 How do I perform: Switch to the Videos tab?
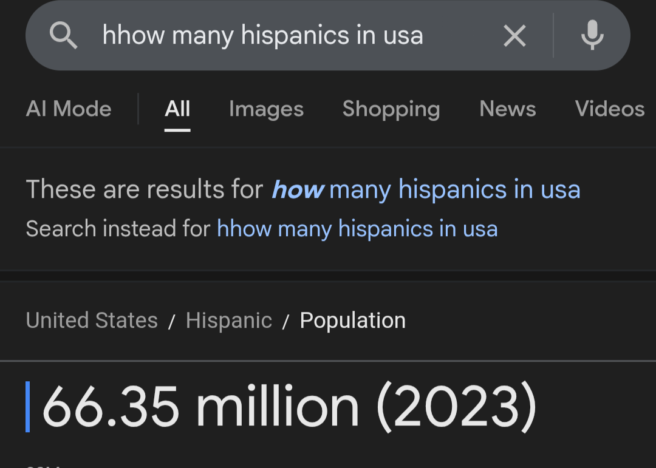pyautogui.click(x=610, y=109)
